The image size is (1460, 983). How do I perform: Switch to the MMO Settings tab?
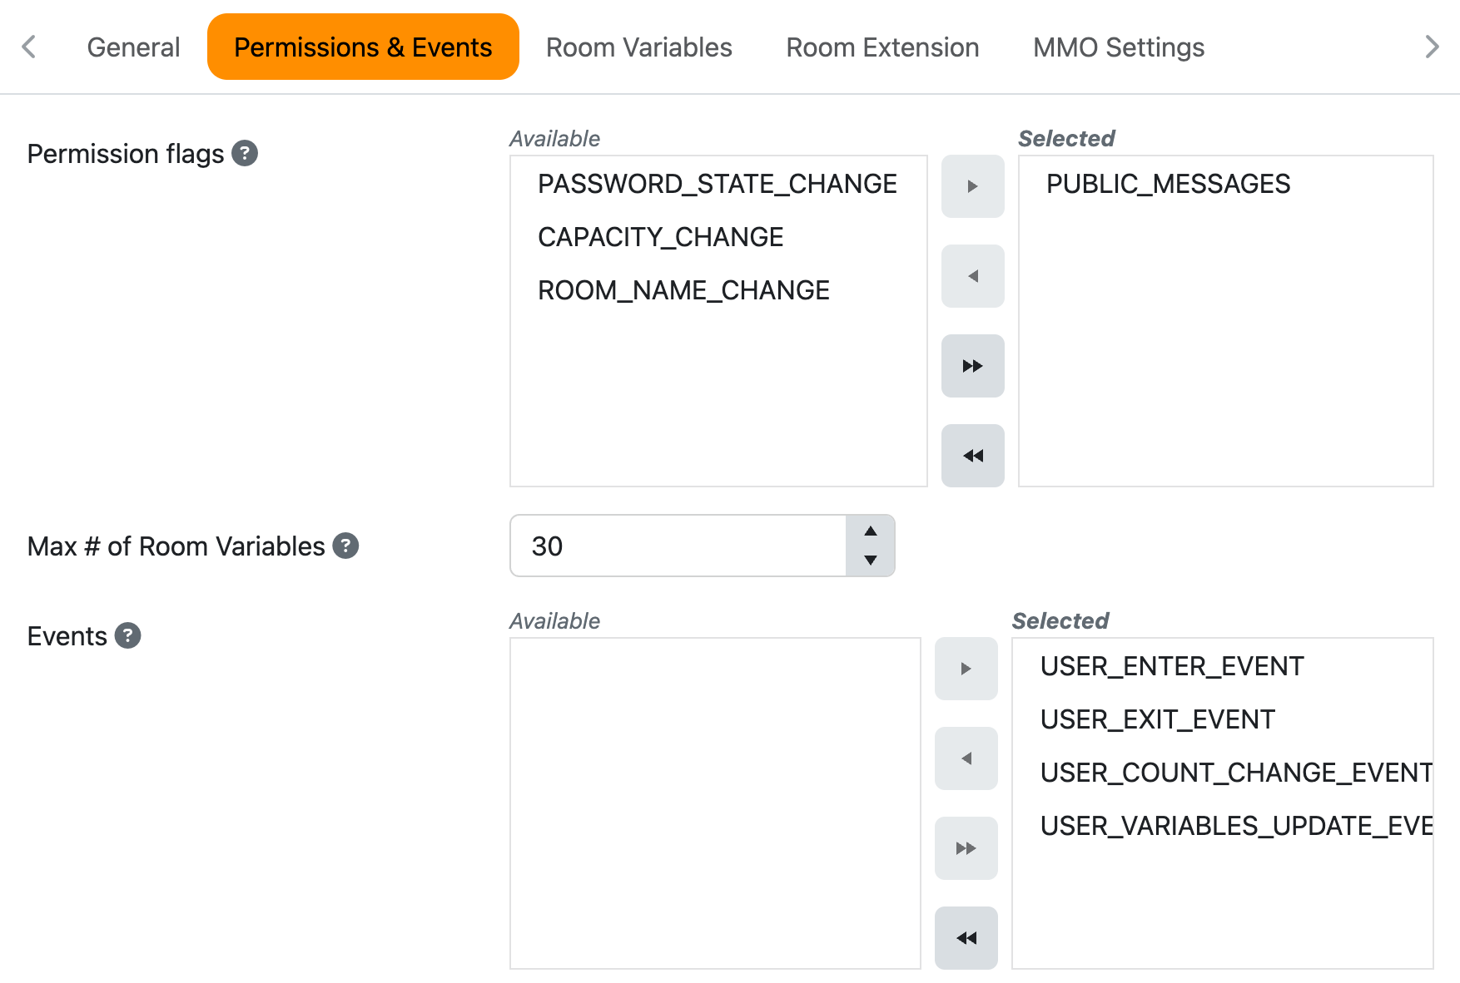tap(1118, 47)
